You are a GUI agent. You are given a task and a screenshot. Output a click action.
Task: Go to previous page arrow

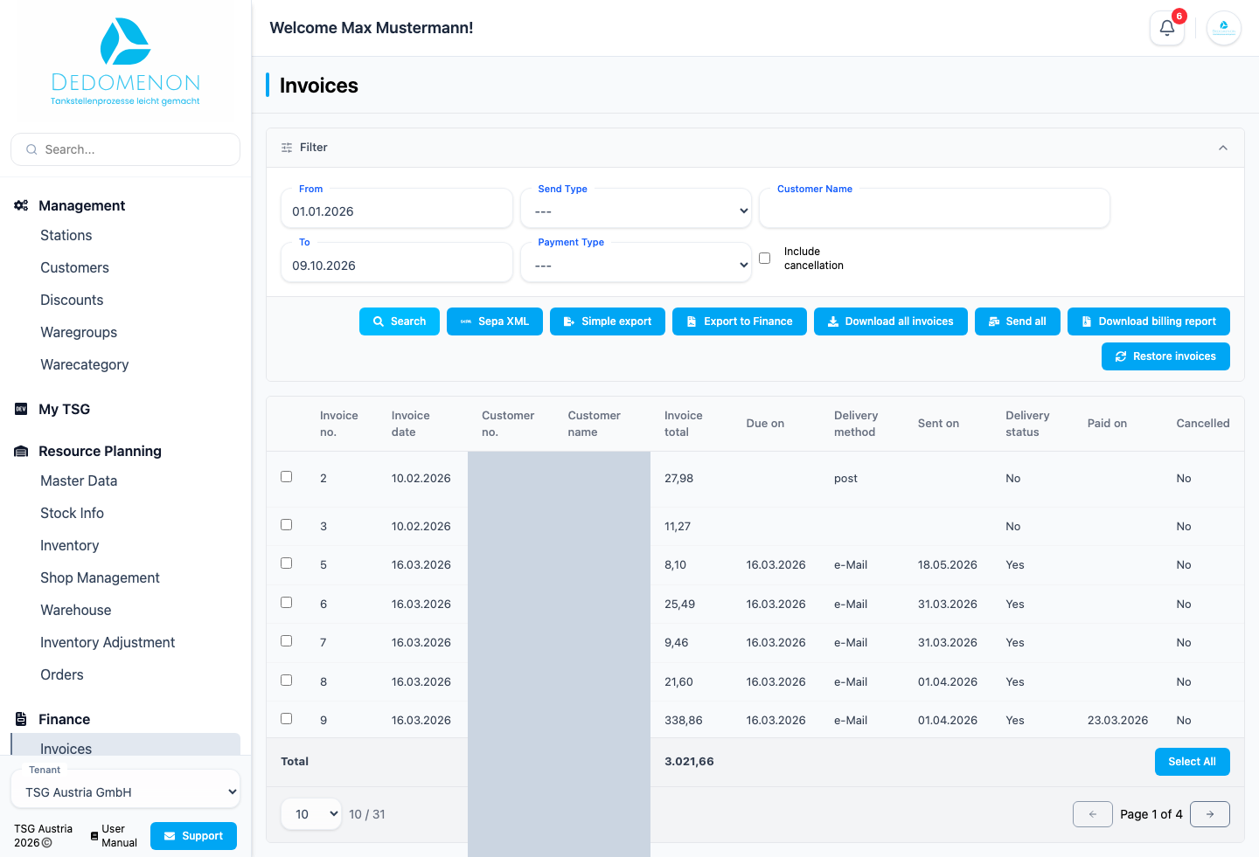pos(1092,814)
